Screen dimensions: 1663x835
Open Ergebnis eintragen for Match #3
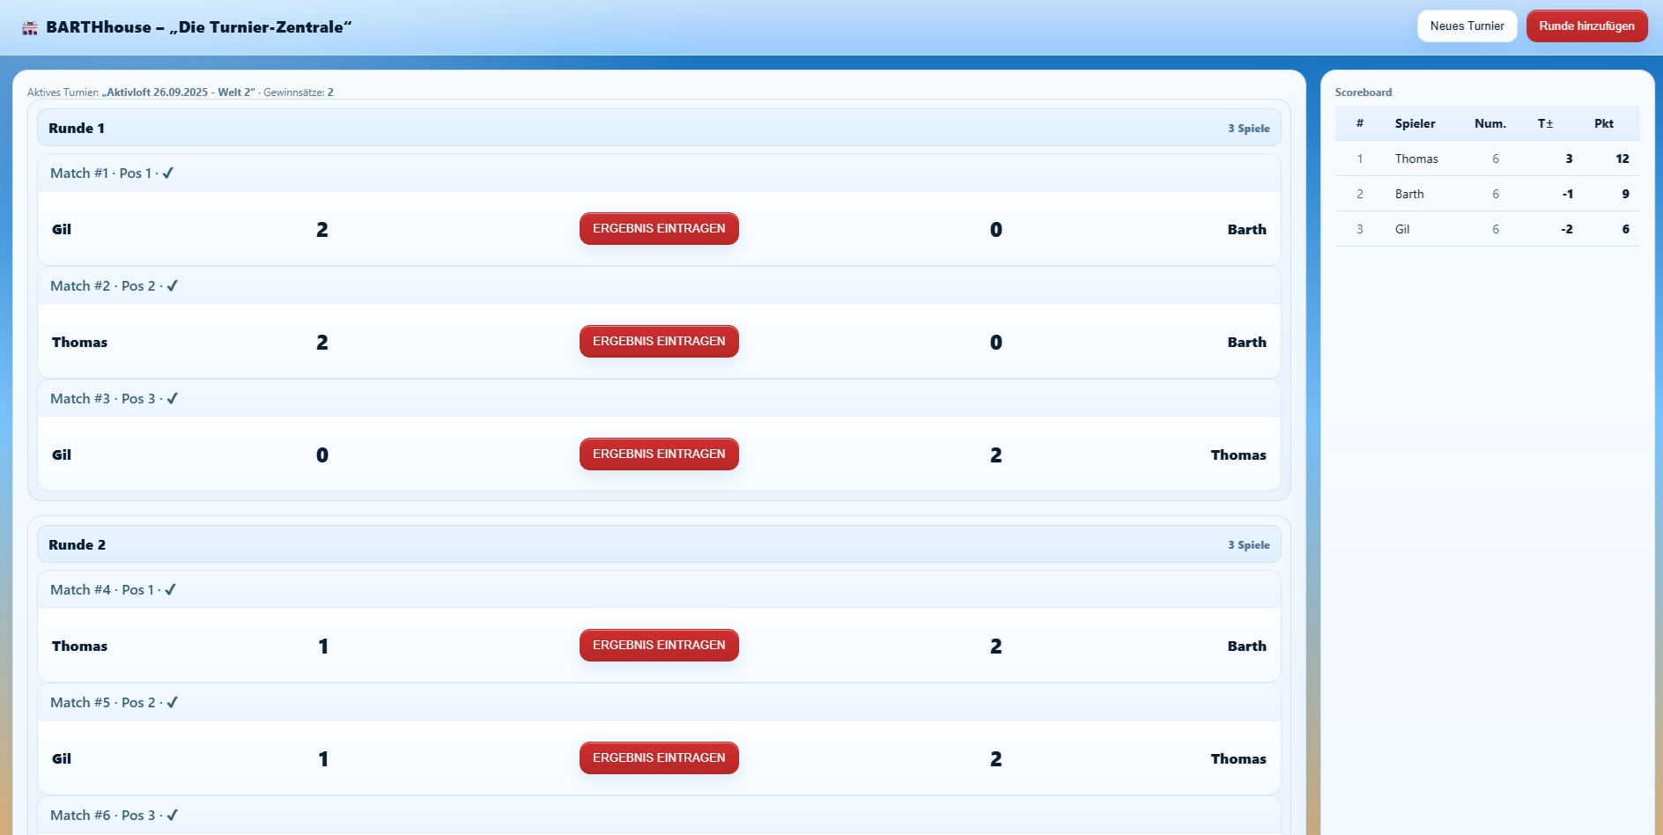[x=659, y=454]
